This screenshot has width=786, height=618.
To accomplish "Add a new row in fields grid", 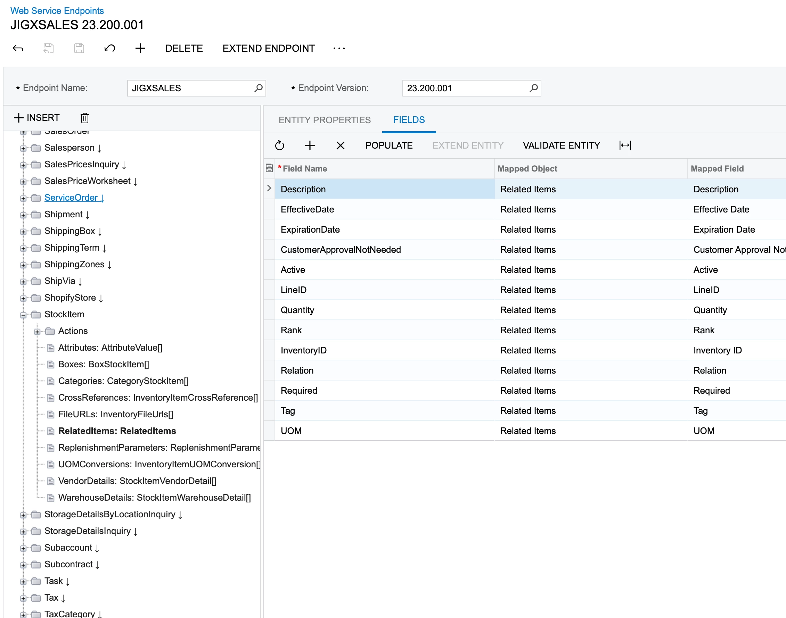I will pos(310,145).
